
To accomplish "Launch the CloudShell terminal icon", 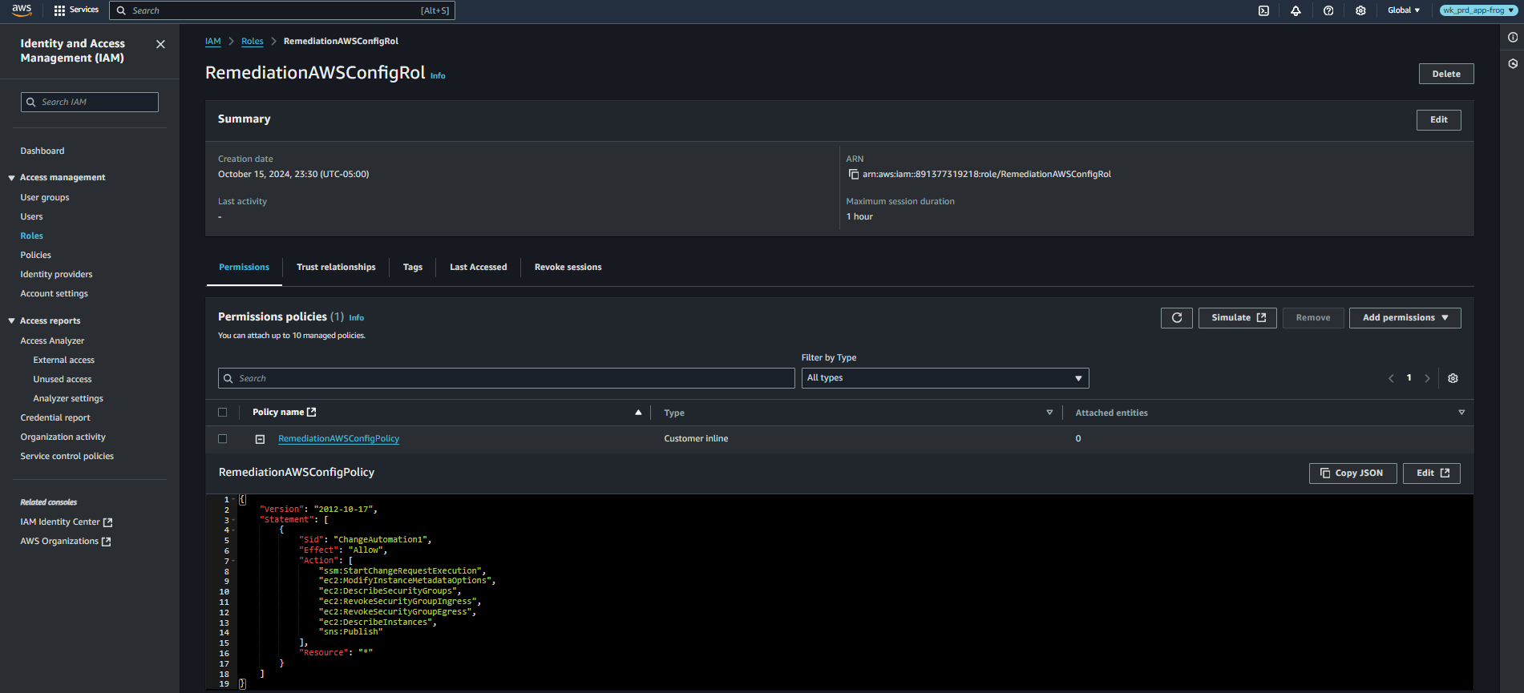I will click(1263, 10).
